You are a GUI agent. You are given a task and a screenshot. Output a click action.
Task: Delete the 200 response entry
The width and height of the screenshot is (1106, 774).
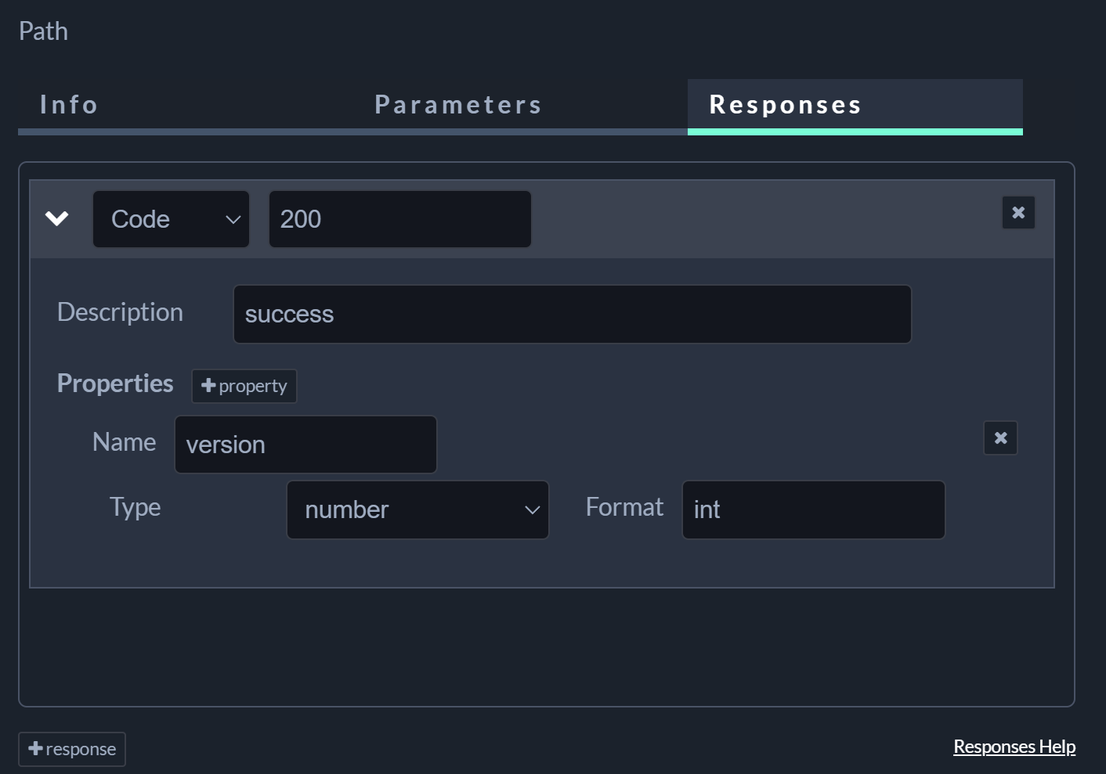1018,212
